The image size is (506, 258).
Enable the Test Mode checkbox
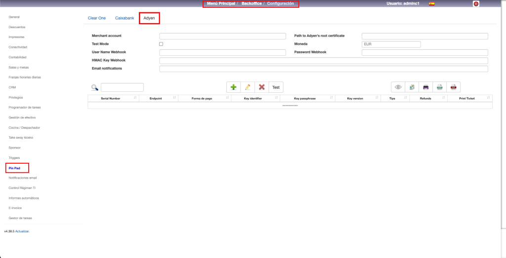coord(161,44)
